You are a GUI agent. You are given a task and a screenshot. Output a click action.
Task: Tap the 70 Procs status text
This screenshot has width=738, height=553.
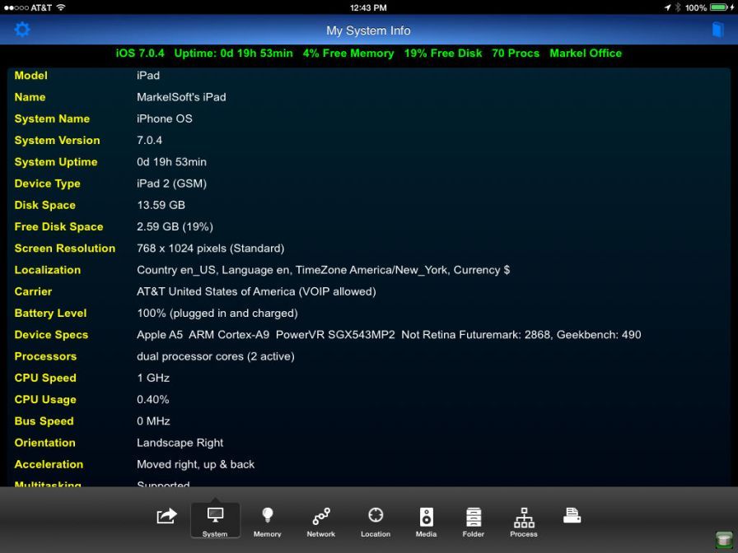coord(516,53)
